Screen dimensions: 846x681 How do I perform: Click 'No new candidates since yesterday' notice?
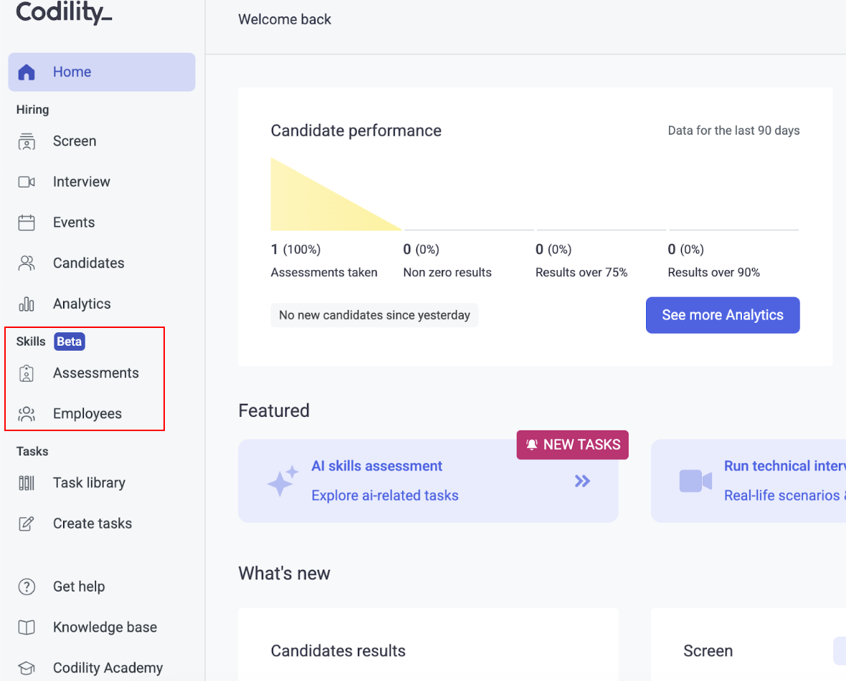pos(374,315)
